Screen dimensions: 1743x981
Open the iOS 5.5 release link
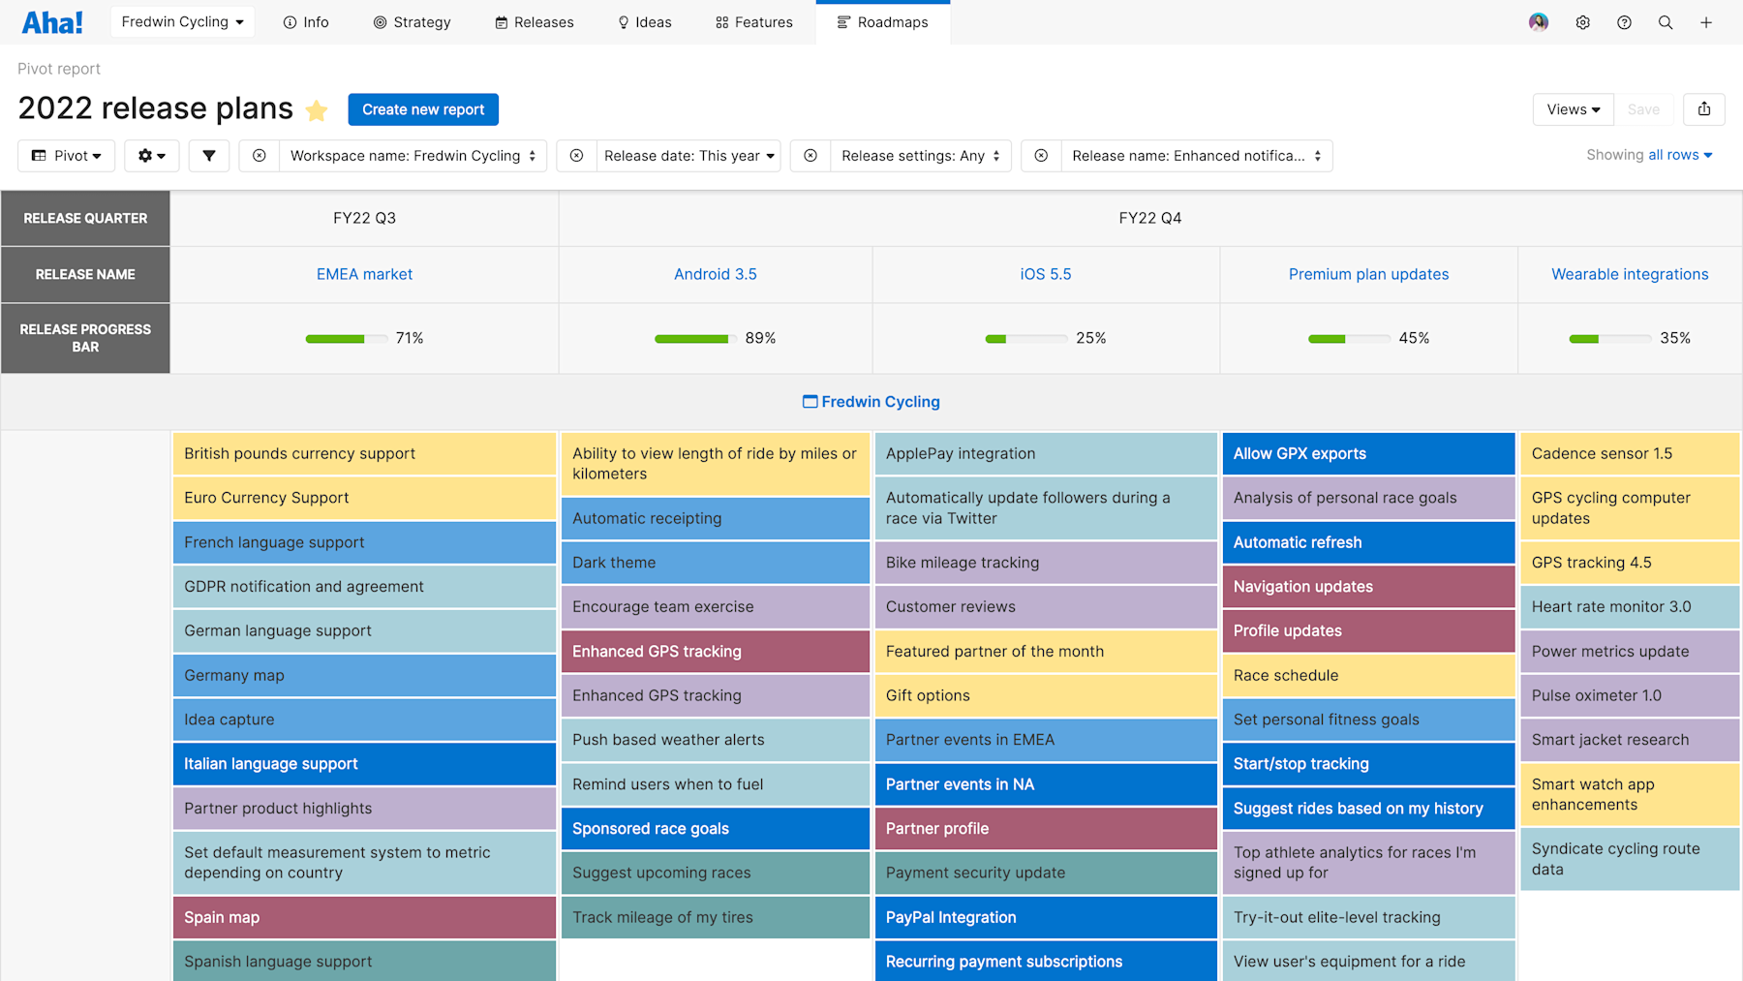click(x=1046, y=274)
